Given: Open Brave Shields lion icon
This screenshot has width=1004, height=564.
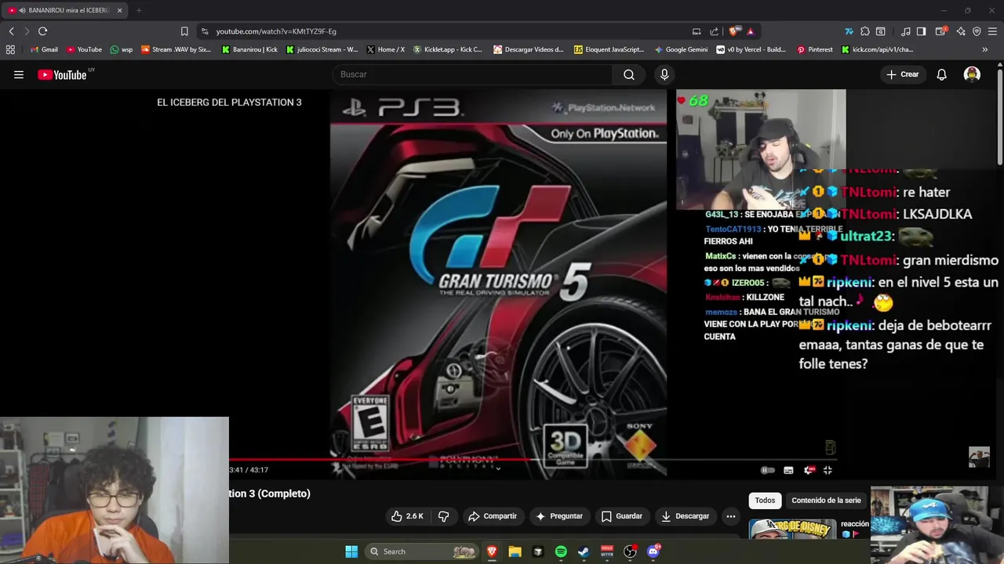Looking at the screenshot, I should [734, 31].
